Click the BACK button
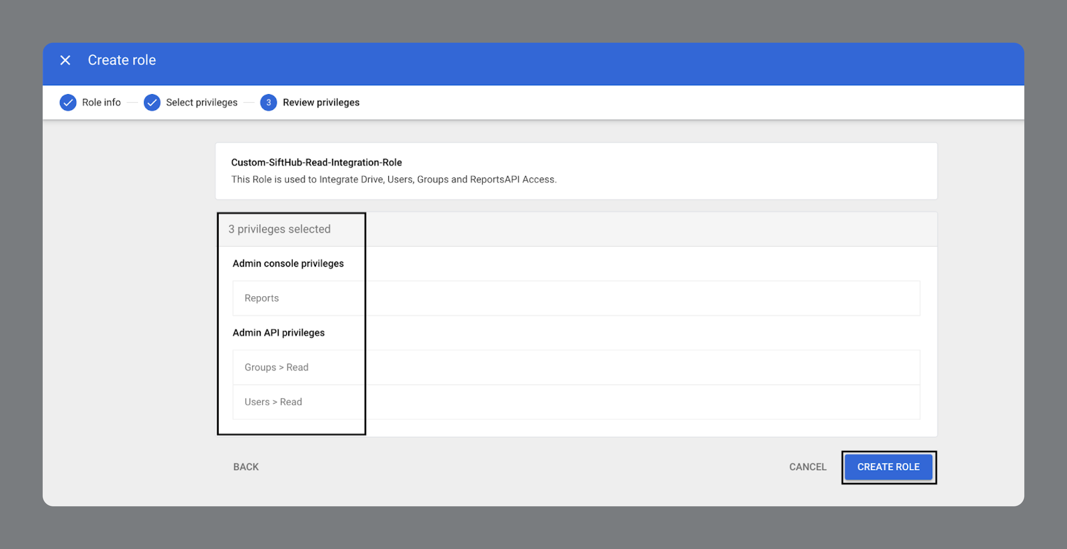Screen dimensions: 1067x549 coord(246,467)
